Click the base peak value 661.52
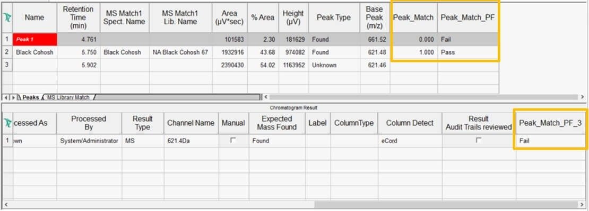Viewport: 589px width, 211px height. tap(375, 39)
